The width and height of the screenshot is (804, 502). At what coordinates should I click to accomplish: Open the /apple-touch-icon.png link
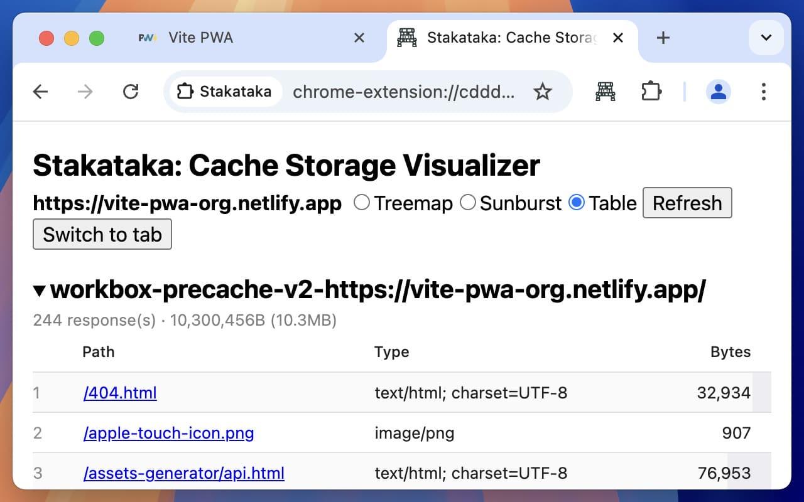(168, 433)
